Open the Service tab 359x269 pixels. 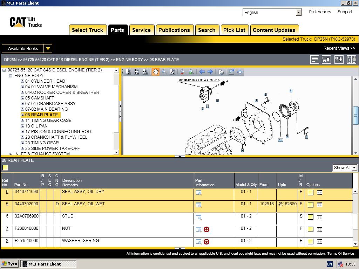[x=141, y=30]
